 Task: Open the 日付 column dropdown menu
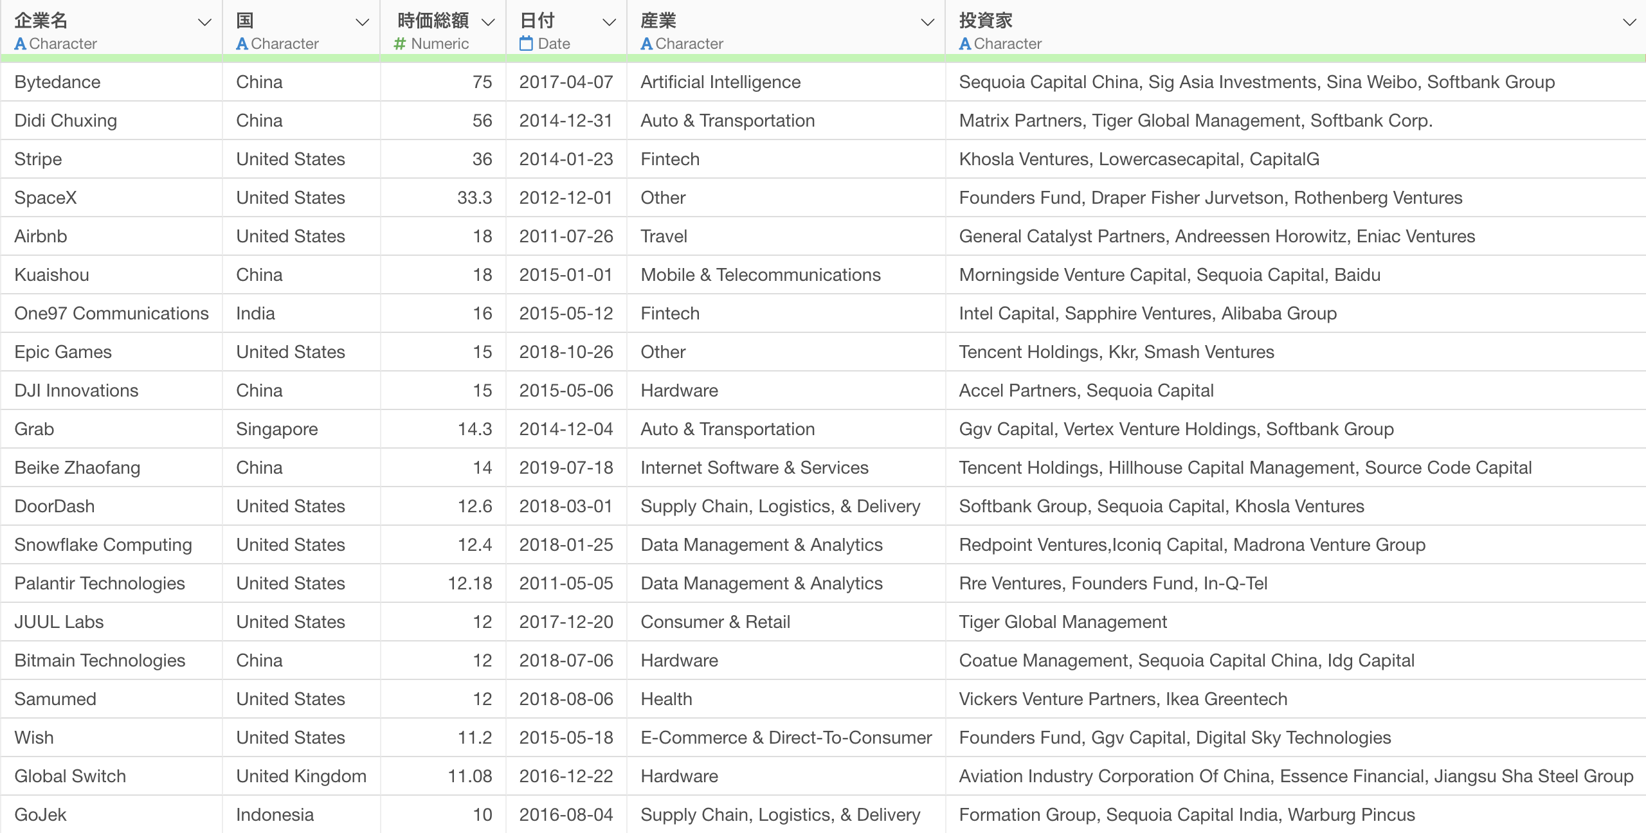609,22
